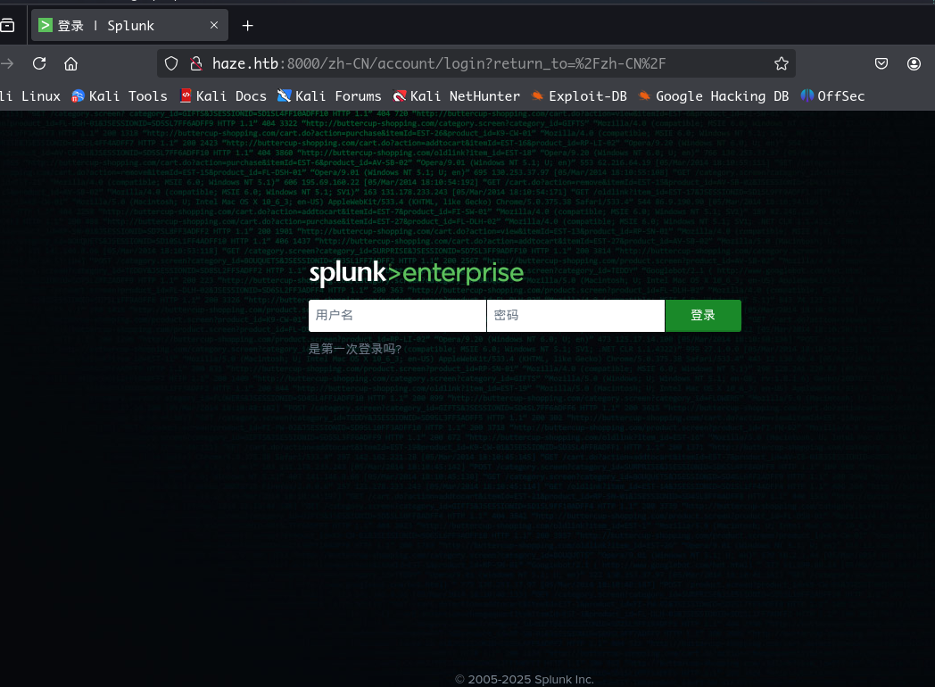Click the forward navigation arrow
This screenshot has width=935, height=687.
[x=7, y=63]
